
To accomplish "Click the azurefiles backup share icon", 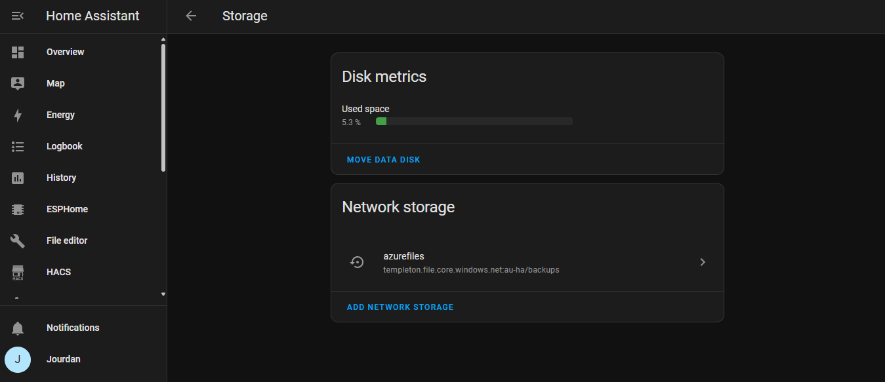I will point(357,262).
